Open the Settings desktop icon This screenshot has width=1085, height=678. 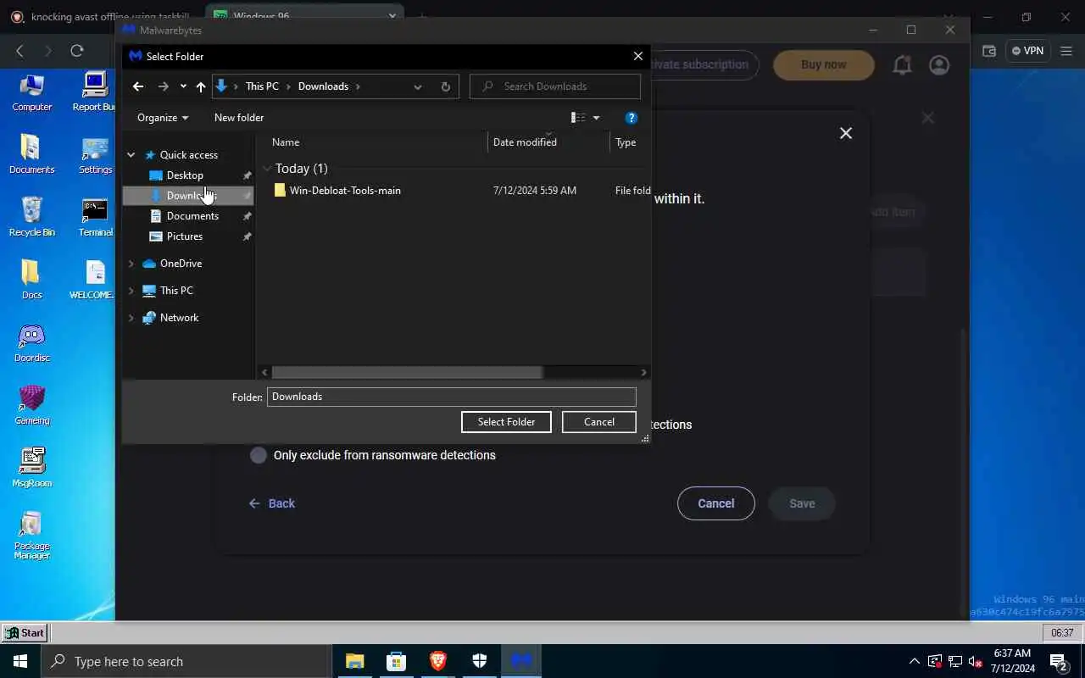(95, 155)
